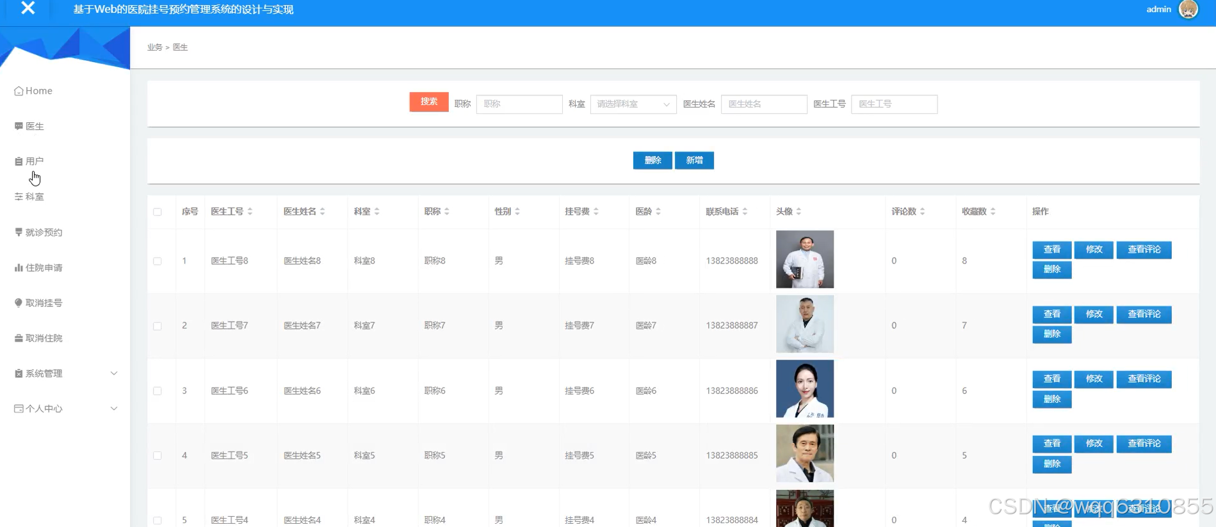Click the 业务 breadcrumb link
This screenshot has height=527, width=1216.
pyautogui.click(x=155, y=47)
